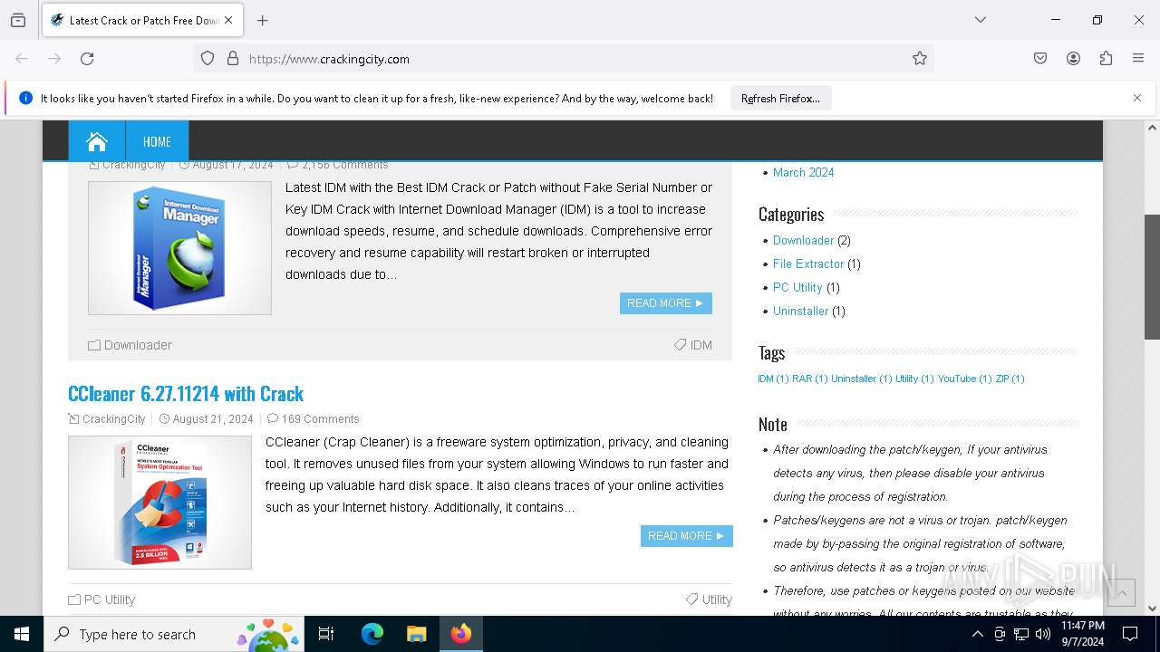1160x652 pixels.
Task: Click back-to-top arrow button
Action: pyautogui.click(x=1121, y=592)
